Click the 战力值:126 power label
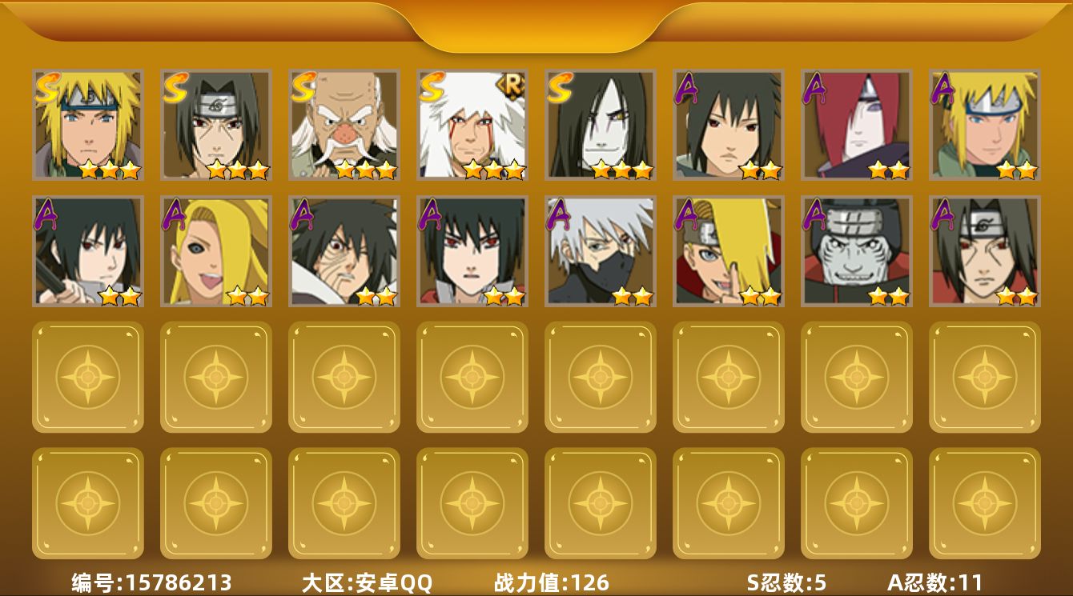 pyautogui.click(x=551, y=582)
